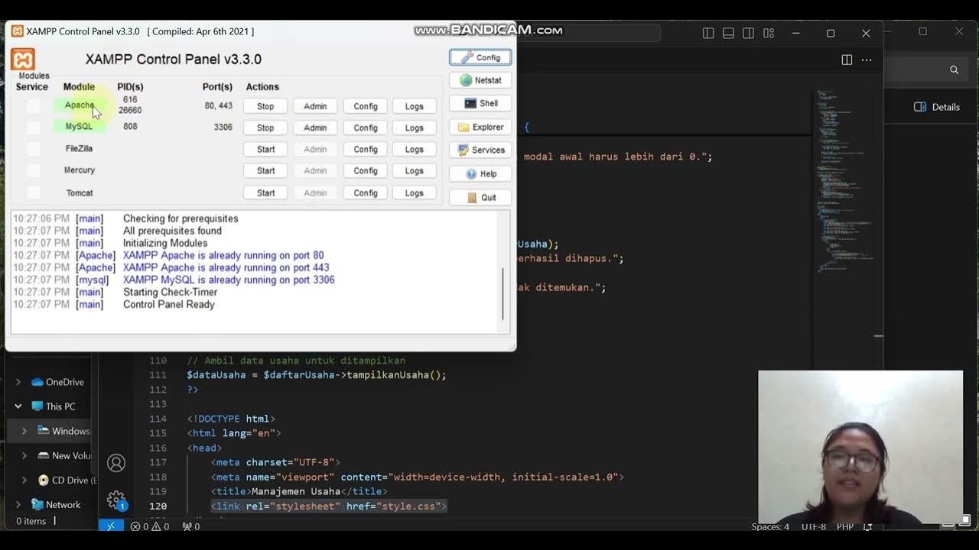Toggle Apache service checkbox
This screenshot has height=550, width=979.
33,106
